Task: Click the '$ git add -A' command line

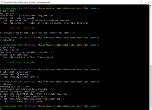Action: (7, 40)
